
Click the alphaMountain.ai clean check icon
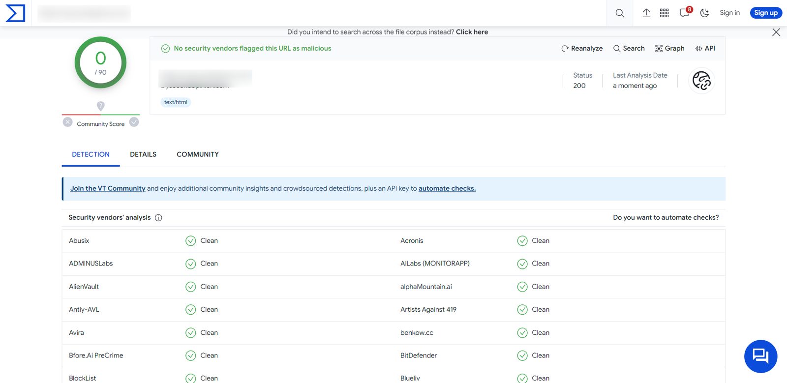pos(522,287)
